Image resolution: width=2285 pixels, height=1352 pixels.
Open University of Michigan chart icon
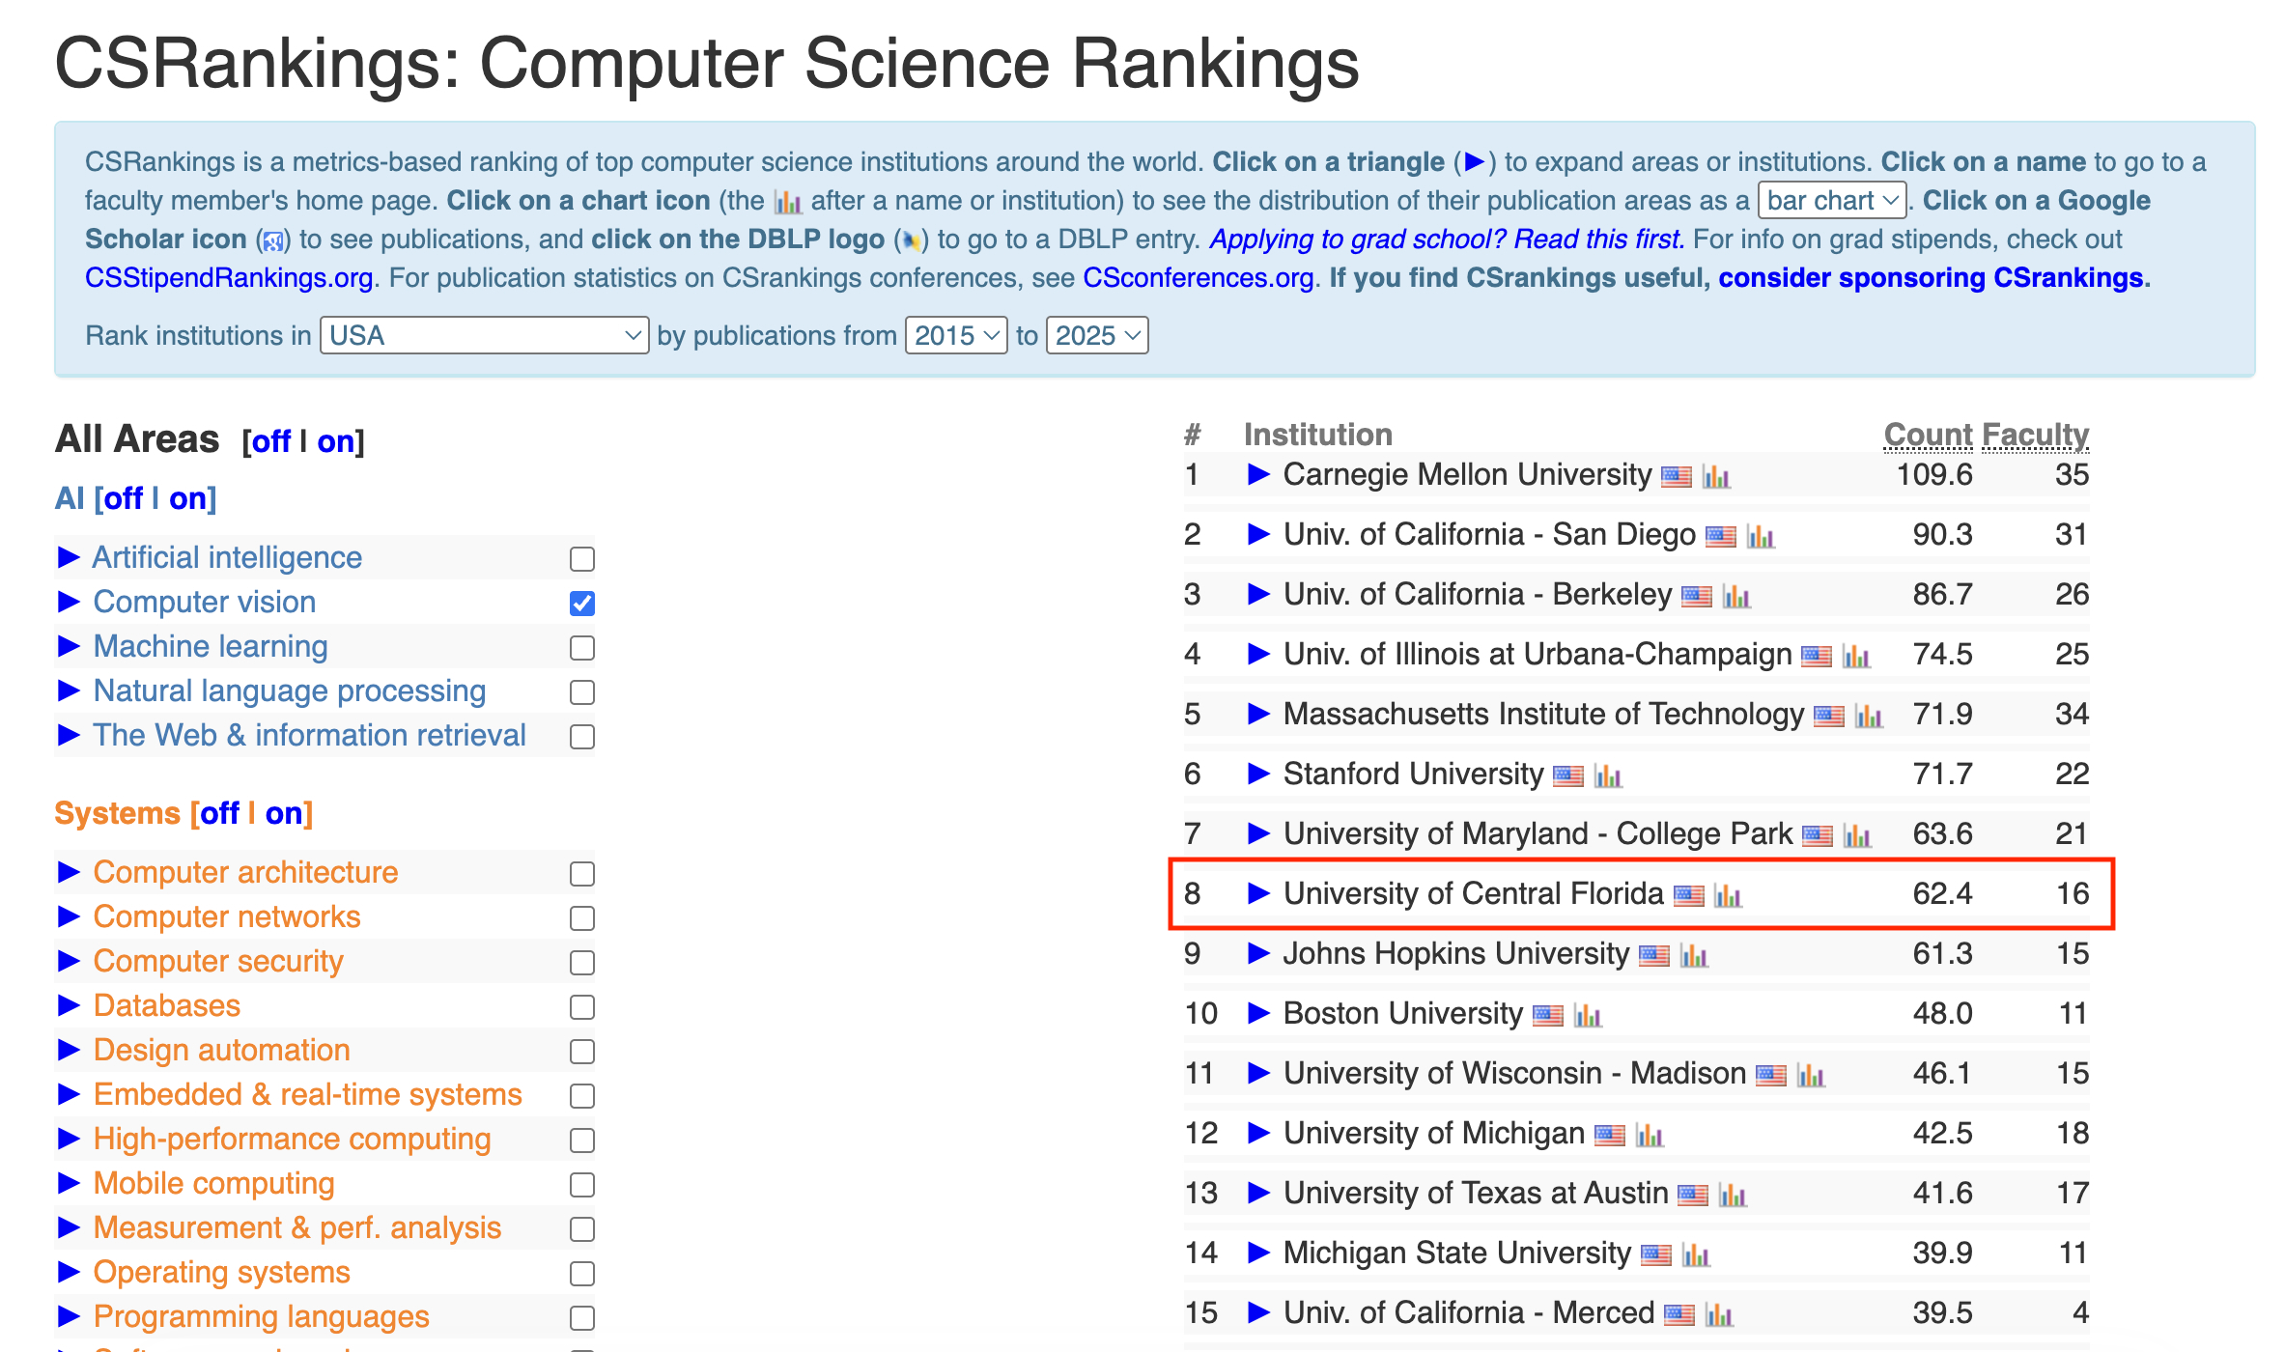click(1650, 1135)
